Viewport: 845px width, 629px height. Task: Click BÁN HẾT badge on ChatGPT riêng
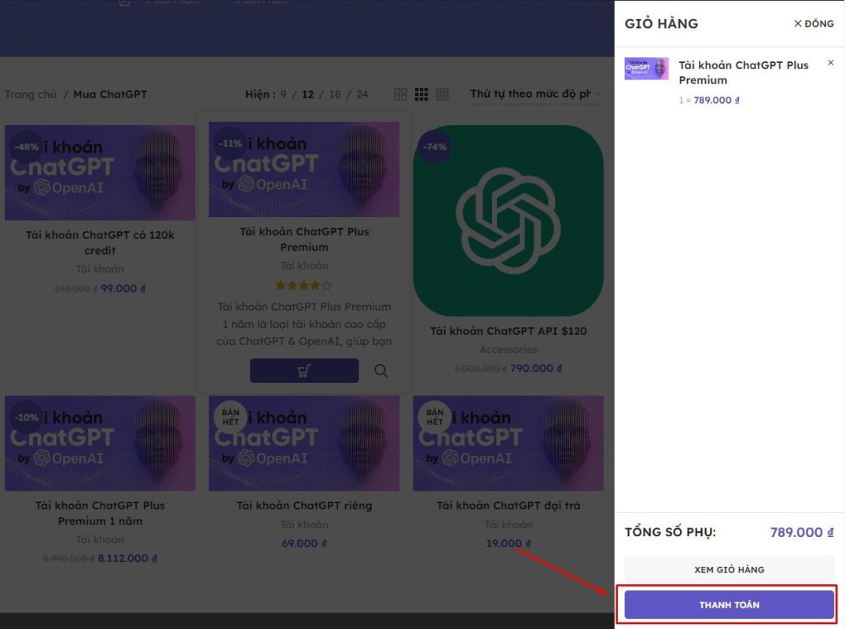(x=230, y=417)
